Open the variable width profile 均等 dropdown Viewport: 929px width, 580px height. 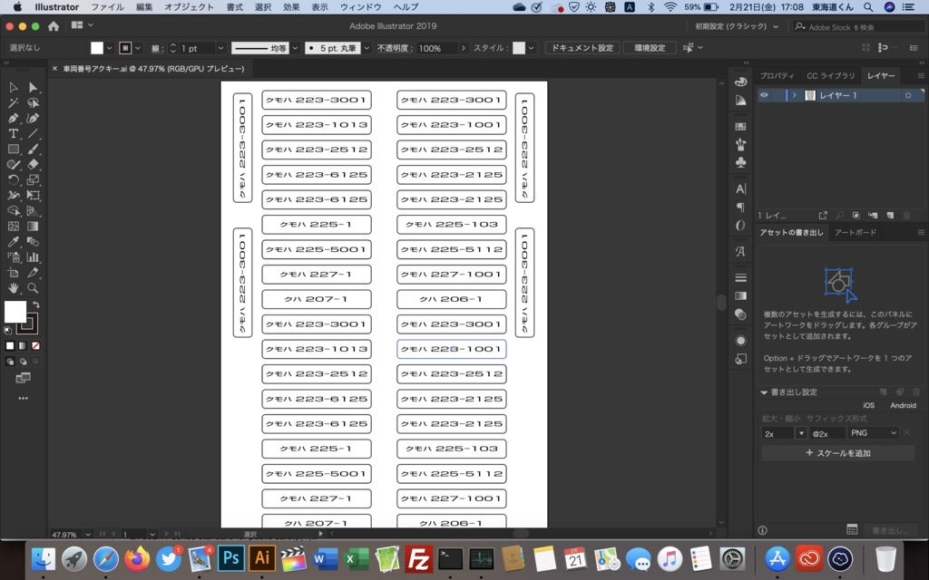coord(295,48)
